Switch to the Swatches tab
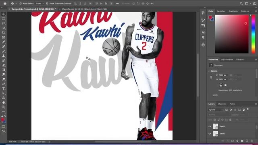This screenshot has height=145, width=258. (221, 11)
